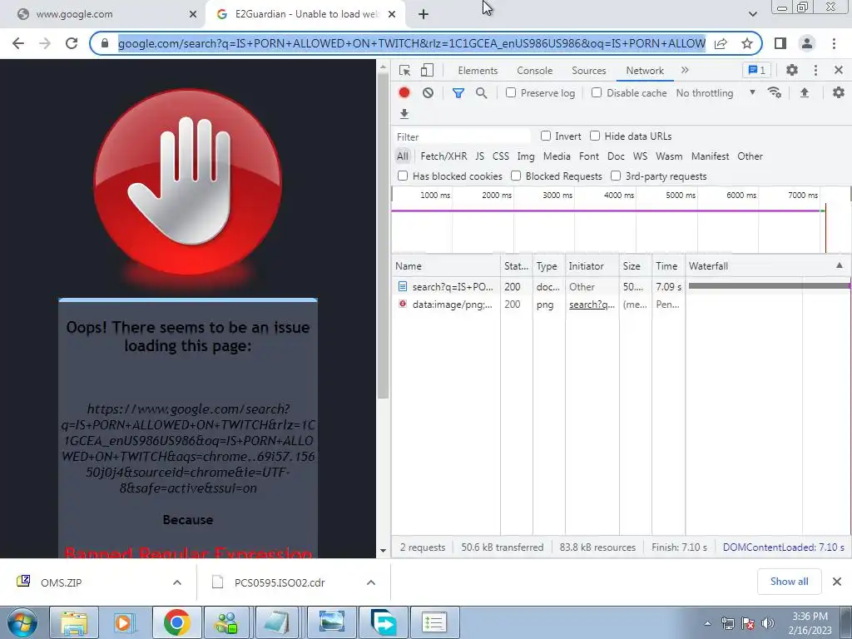The height and width of the screenshot is (639, 852).
Task: Filter requests by Img
Action: (x=526, y=156)
